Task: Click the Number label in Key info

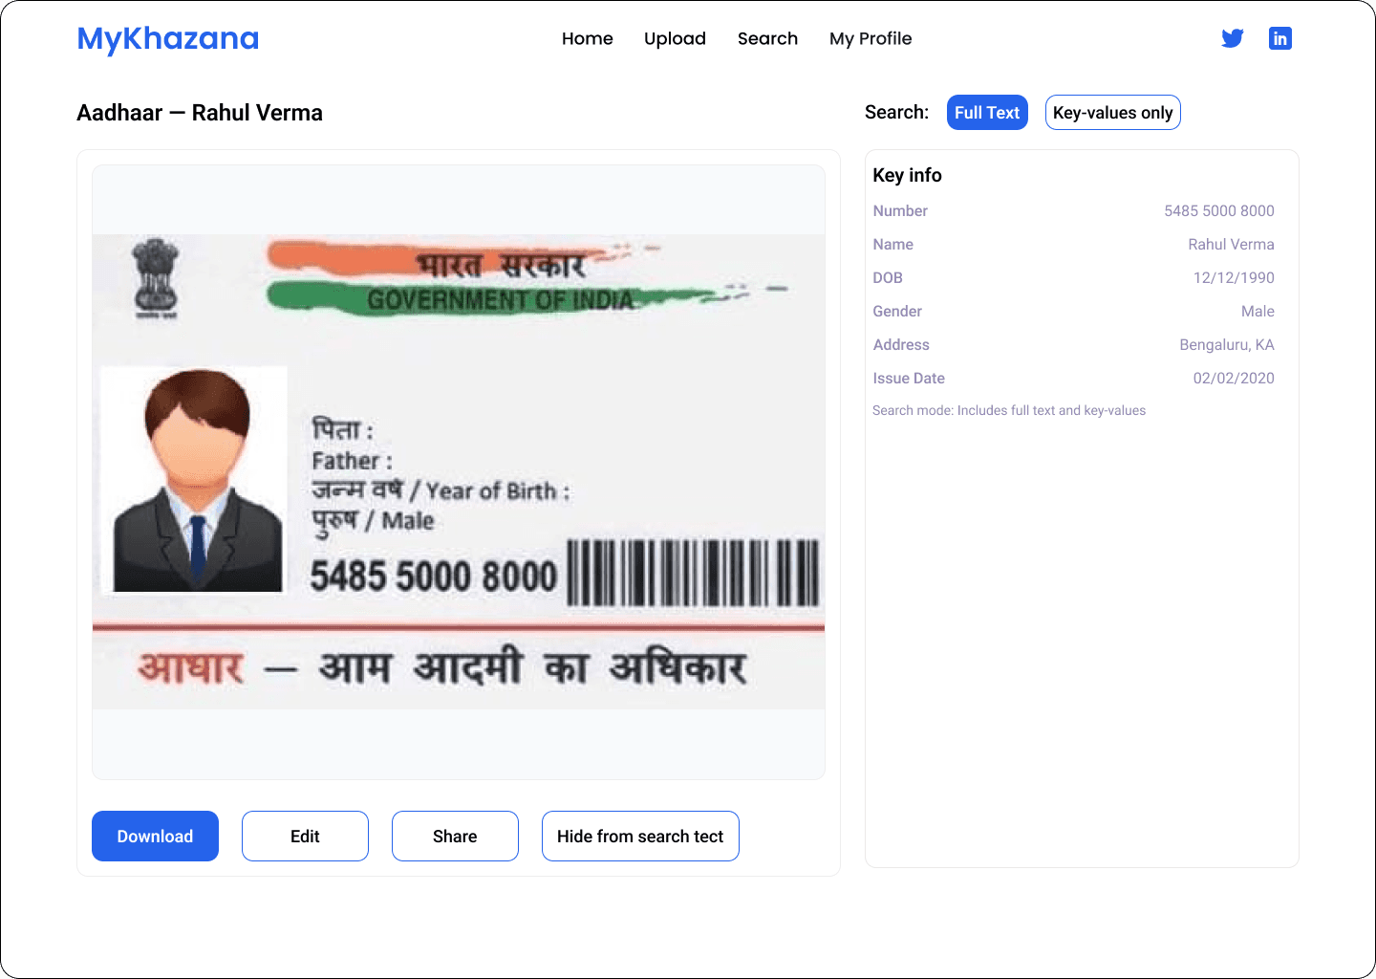Action: 900,211
